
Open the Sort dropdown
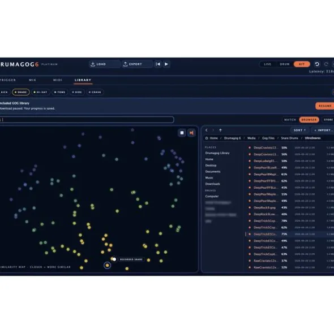tap(299, 130)
